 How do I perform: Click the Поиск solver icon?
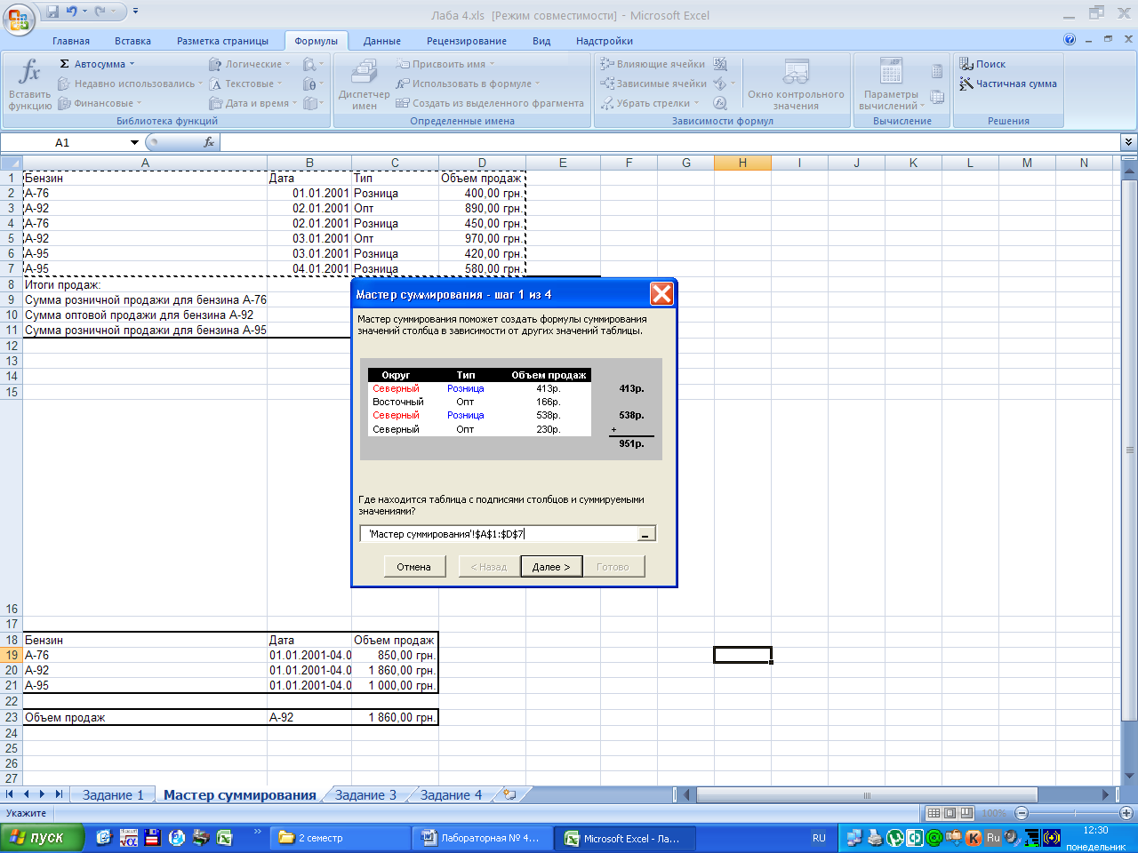[982, 64]
